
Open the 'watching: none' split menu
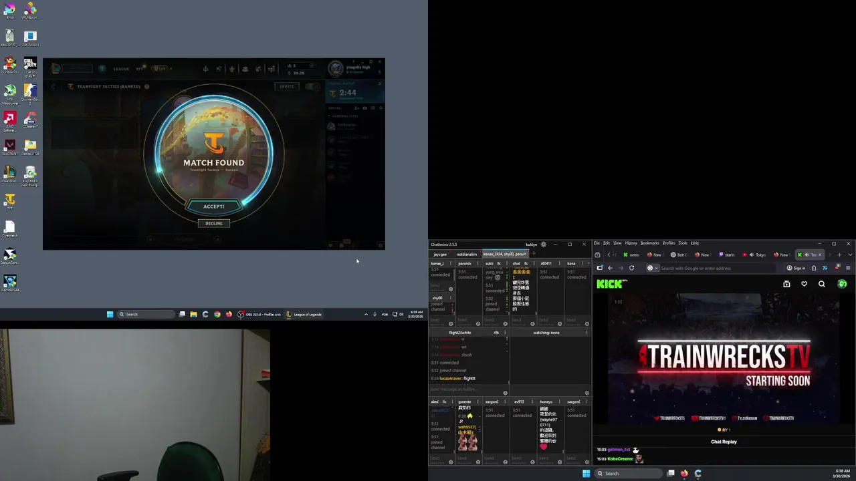point(586,332)
